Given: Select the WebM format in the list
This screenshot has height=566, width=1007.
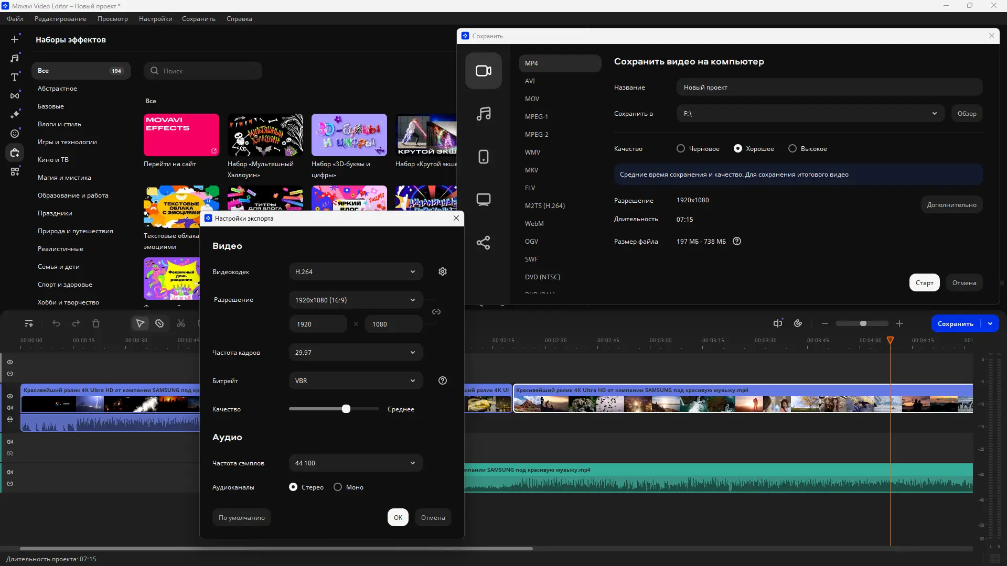Looking at the screenshot, I should click(534, 223).
